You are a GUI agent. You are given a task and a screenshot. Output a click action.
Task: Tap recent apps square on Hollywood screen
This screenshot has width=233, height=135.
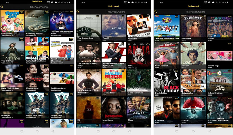tap(98, 131)
